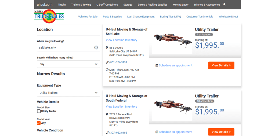Screen dimensions: 275x136
Task: Open the search radius miles dropdown
Action: (68, 64)
